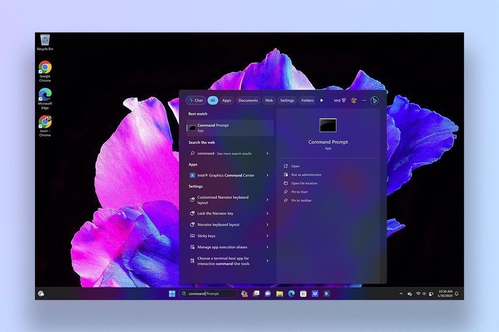Screen dimensions: 499x332
Task: Click the search input showing command text
Action: [x=209, y=294]
